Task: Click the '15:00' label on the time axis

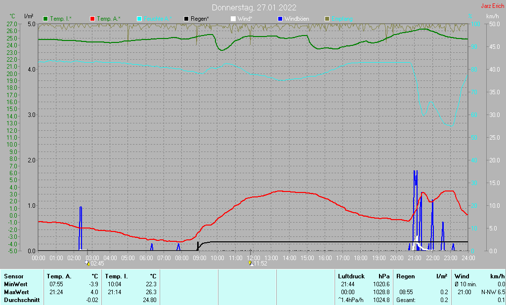Action: pyautogui.click(x=307, y=258)
